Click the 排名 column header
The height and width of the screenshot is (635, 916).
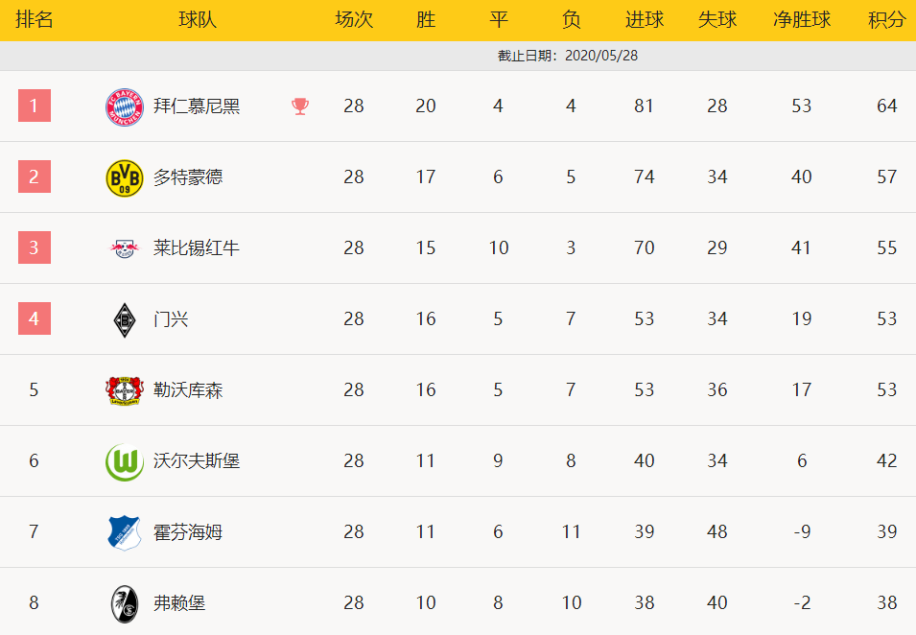coord(34,20)
